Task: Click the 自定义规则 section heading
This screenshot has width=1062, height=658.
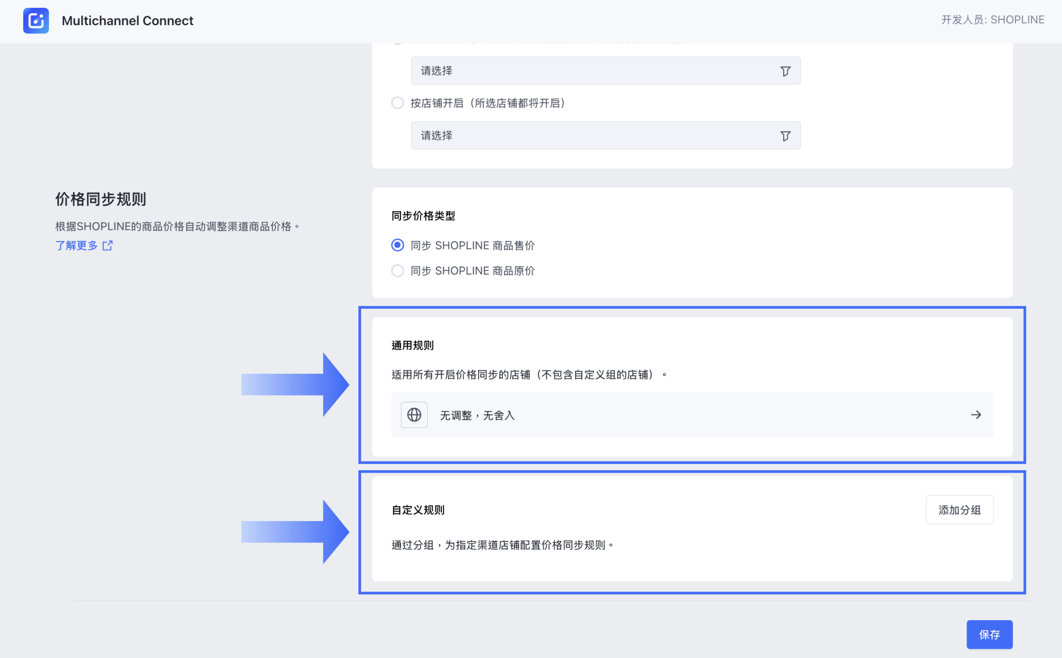Action: [418, 510]
